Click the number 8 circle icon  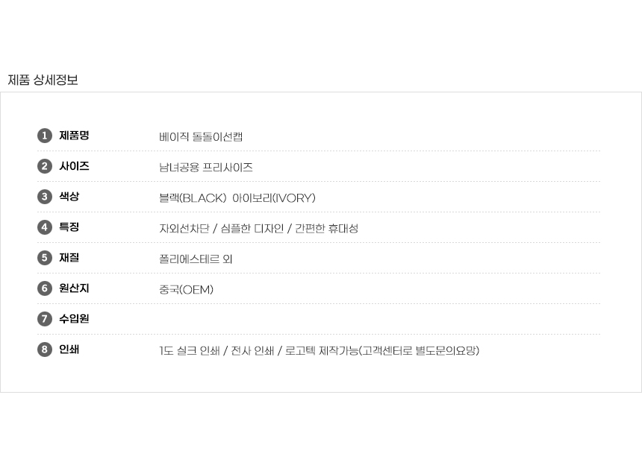(x=44, y=350)
